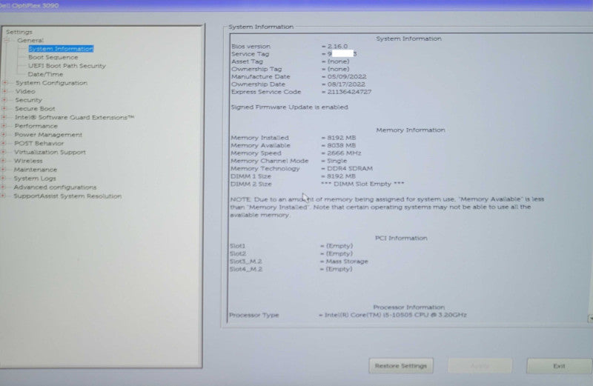Click the Slot4_M.2 label
Image resolution: width=593 pixels, height=386 pixels.
246,270
